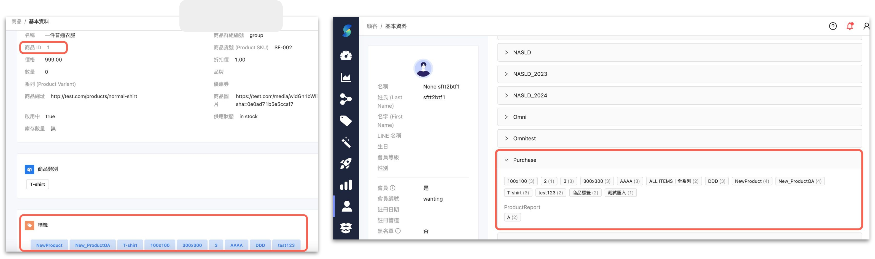Select the Analytics chart icon
This screenshot has width=875, height=259.
tap(346, 77)
